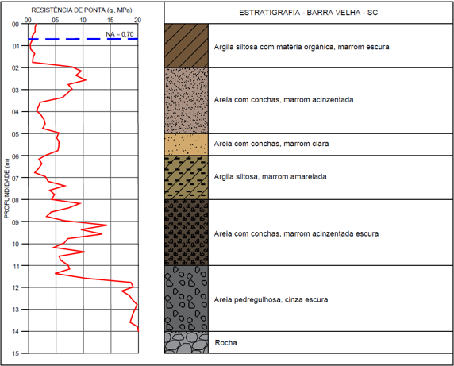Click the blue dashed water level line
Viewport: 454px width, 366px height.
[x=83, y=39]
